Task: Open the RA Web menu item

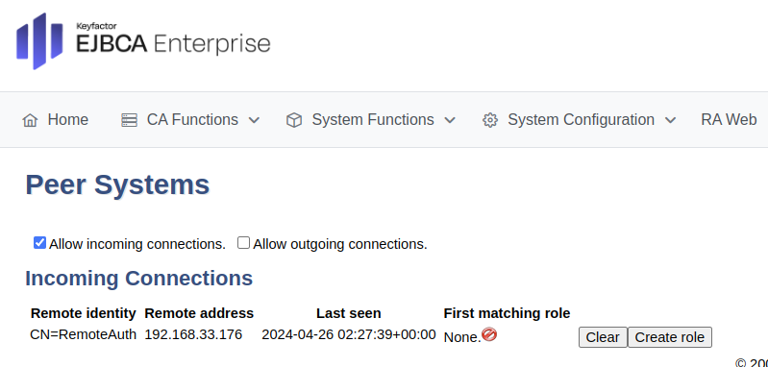Action: tap(729, 120)
